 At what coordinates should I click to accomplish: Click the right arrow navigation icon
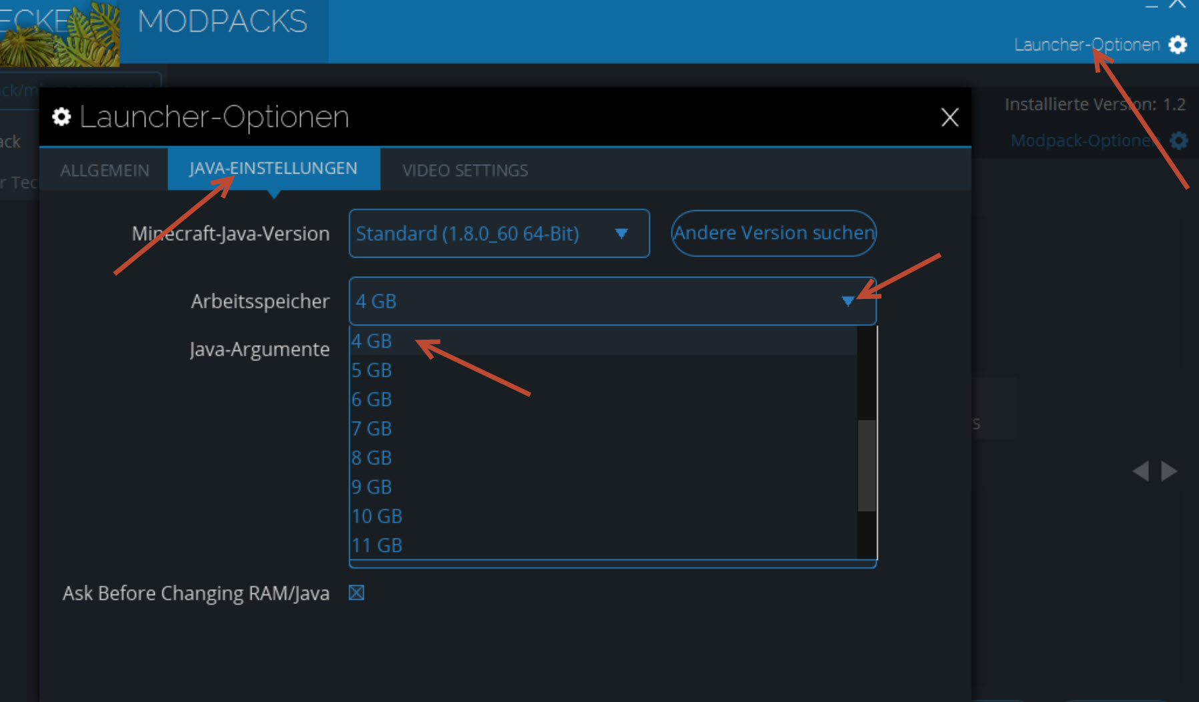click(1169, 471)
